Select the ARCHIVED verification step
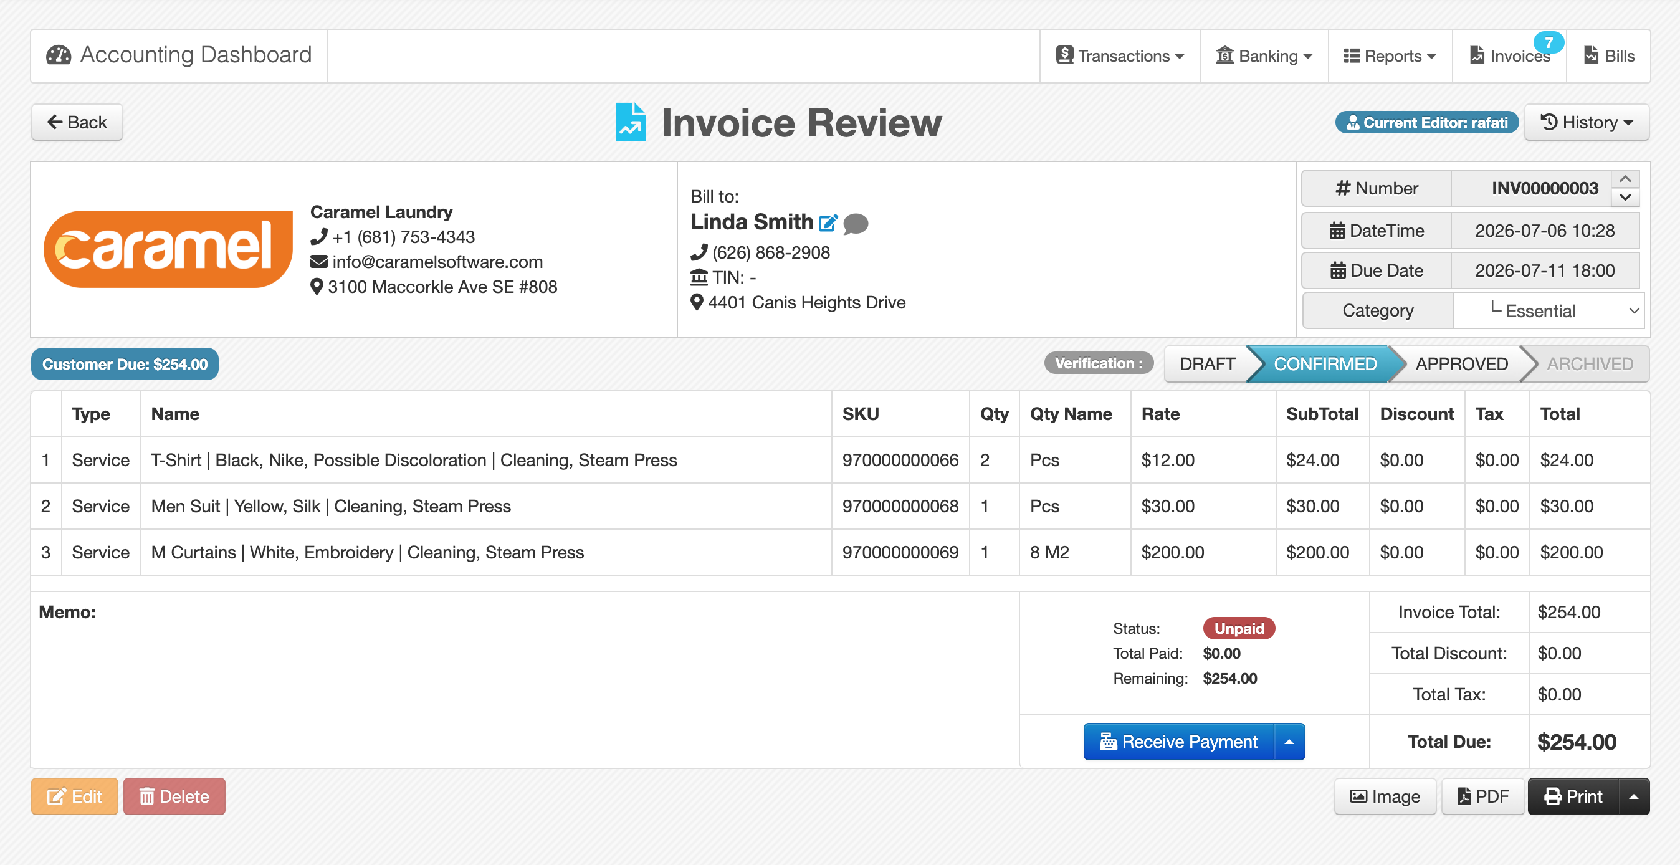This screenshot has height=865, width=1680. 1590,364
